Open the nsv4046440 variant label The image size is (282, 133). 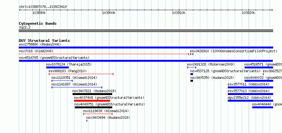(x=267, y=104)
